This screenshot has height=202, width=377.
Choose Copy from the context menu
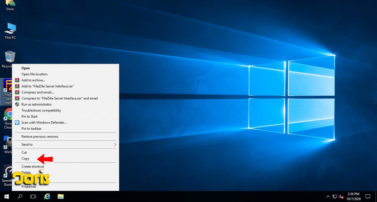pos(66,158)
